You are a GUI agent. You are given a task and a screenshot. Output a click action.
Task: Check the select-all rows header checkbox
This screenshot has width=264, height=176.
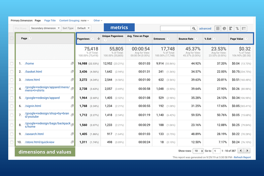[12, 39]
